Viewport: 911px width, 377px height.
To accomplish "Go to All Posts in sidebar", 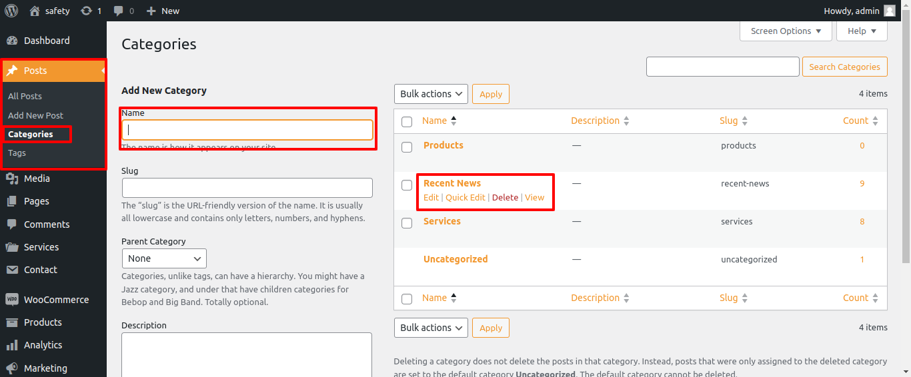I will [25, 96].
